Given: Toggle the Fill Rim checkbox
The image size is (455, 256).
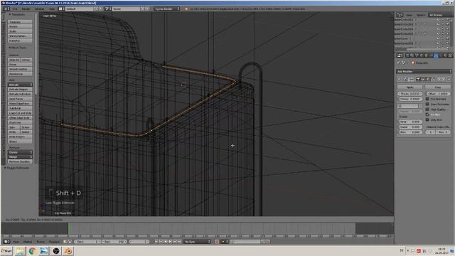Looking at the screenshot, I should coord(427,114).
